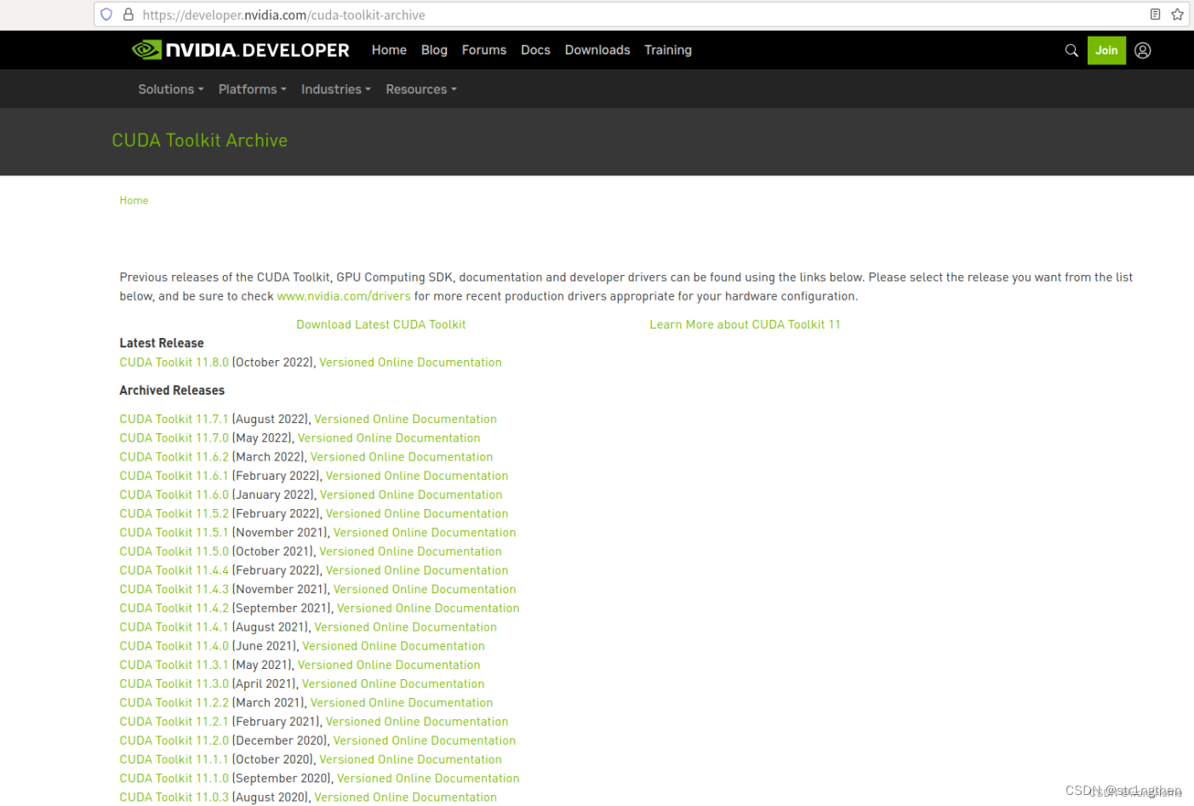The height and width of the screenshot is (806, 1194).
Task: Open Versioned Online Documentation for 11.4.2
Action: pyautogui.click(x=428, y=609)
